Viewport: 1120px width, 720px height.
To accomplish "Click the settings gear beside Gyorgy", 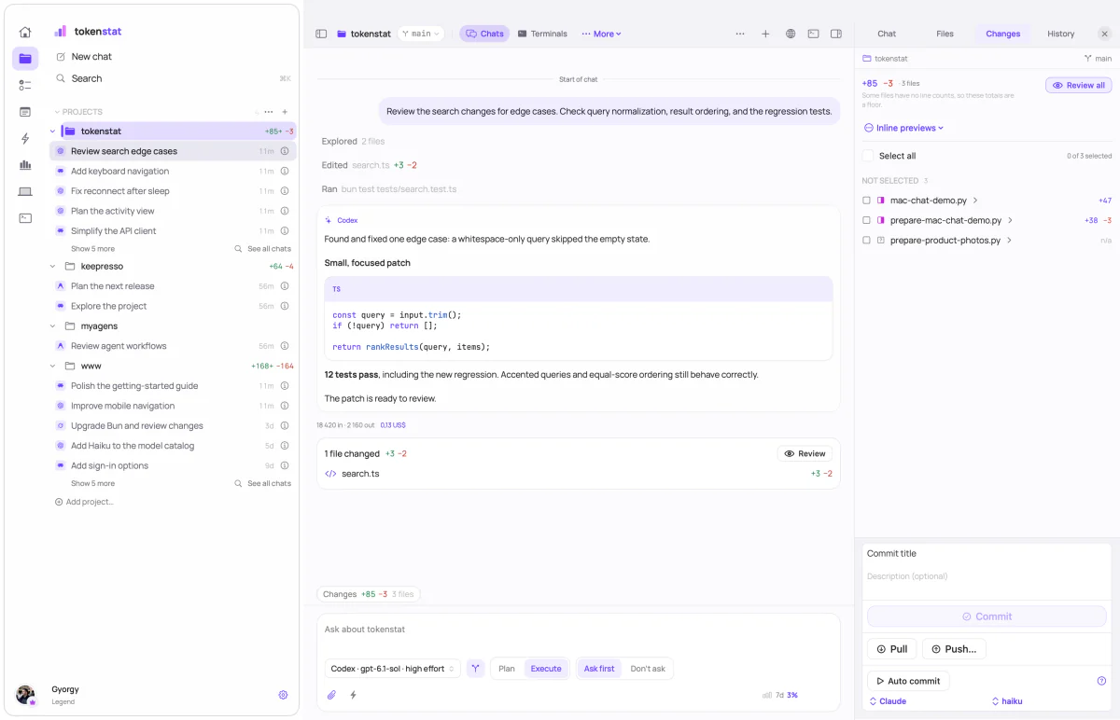I will tap(283, 695).
